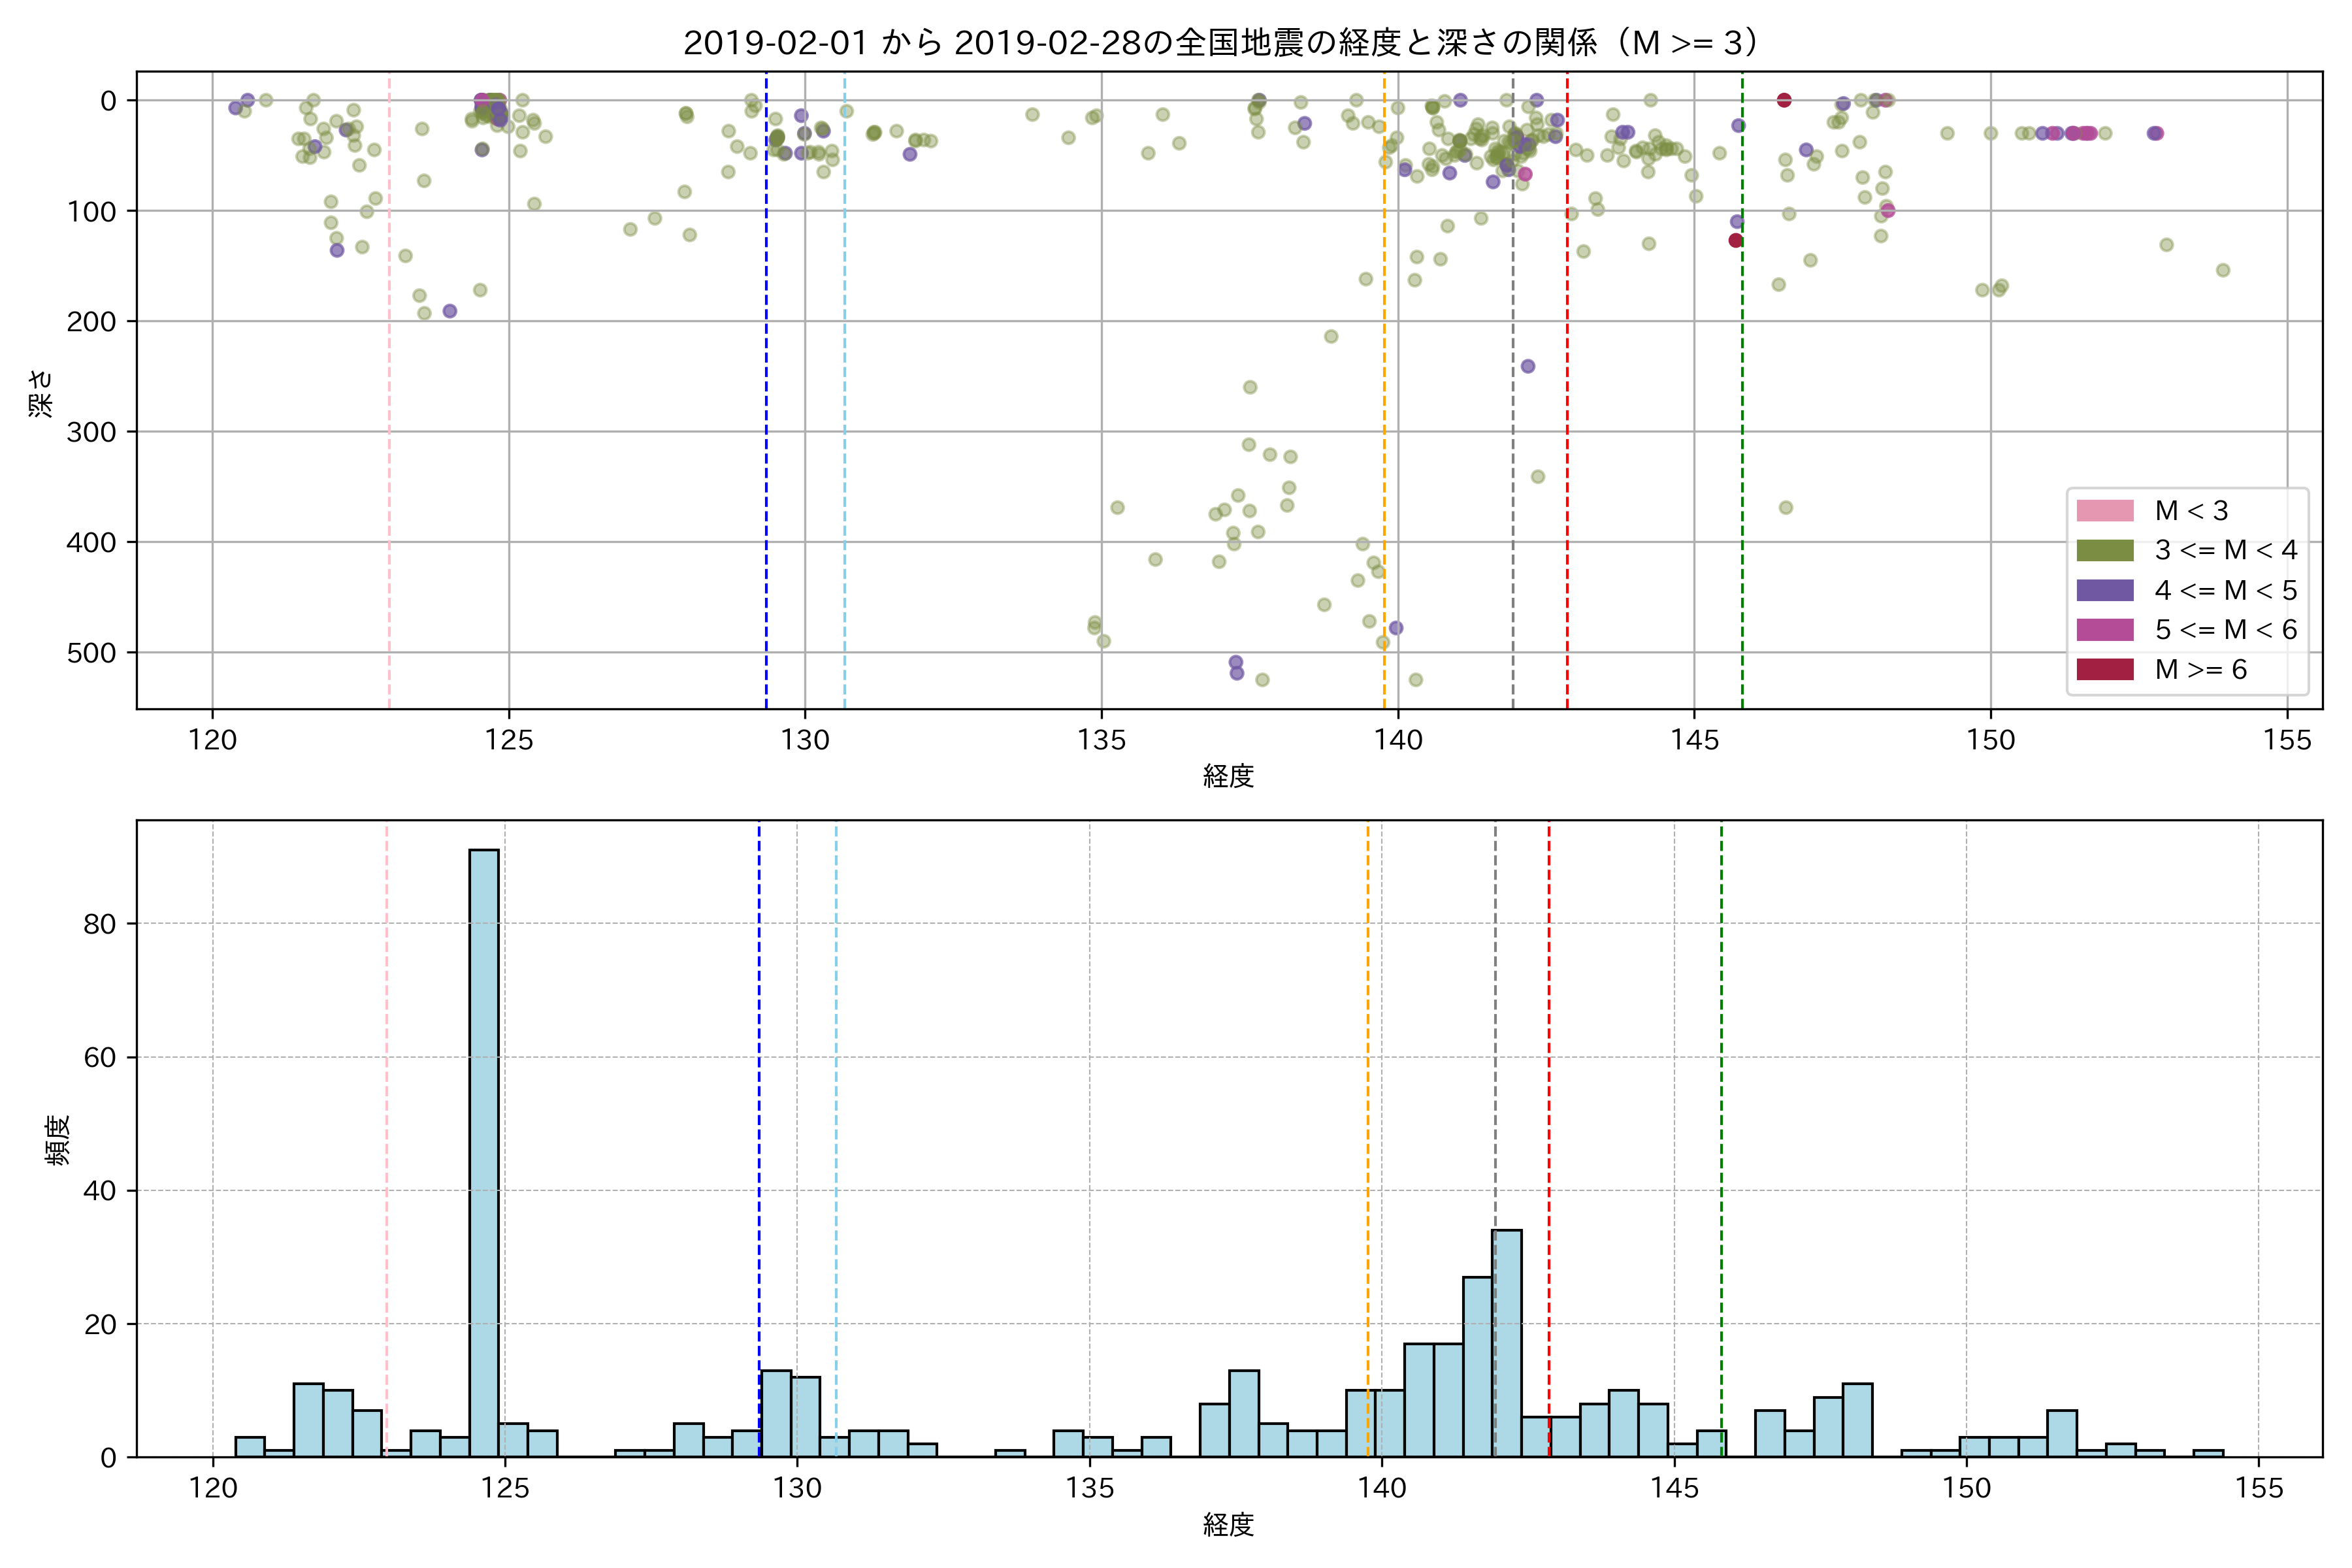Click the 経度 x-axis label under scatter plot
2352x1568 pixels.
[x=1228, y=776]
